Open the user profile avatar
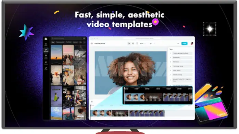This screenshot has width=239, height=134. pyautogui.click(x=192, y=43)
